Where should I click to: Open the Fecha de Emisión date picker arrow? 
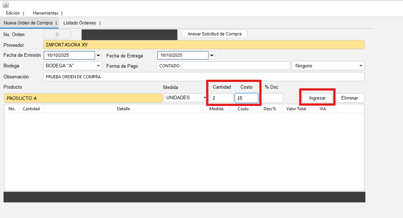98,55
